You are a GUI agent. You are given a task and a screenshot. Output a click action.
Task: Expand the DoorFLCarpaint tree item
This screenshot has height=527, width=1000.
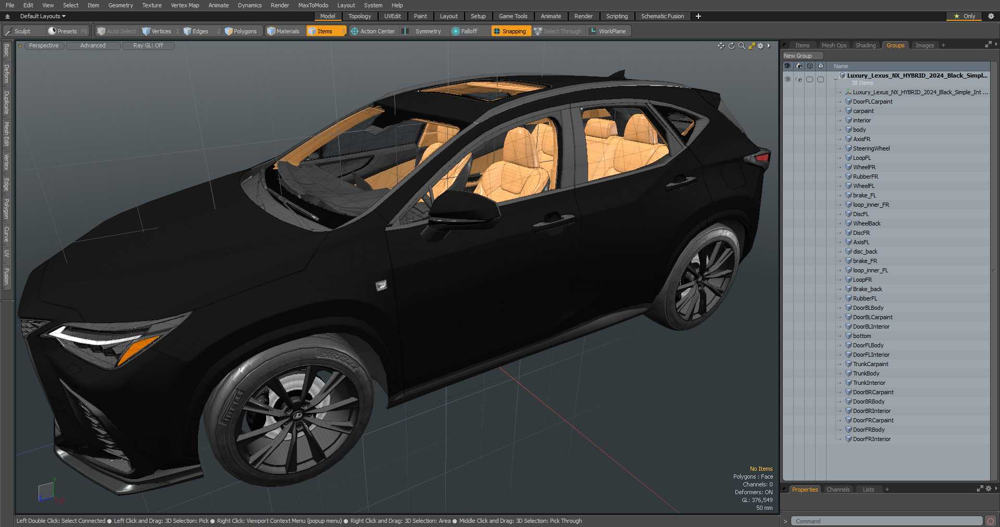840,102
